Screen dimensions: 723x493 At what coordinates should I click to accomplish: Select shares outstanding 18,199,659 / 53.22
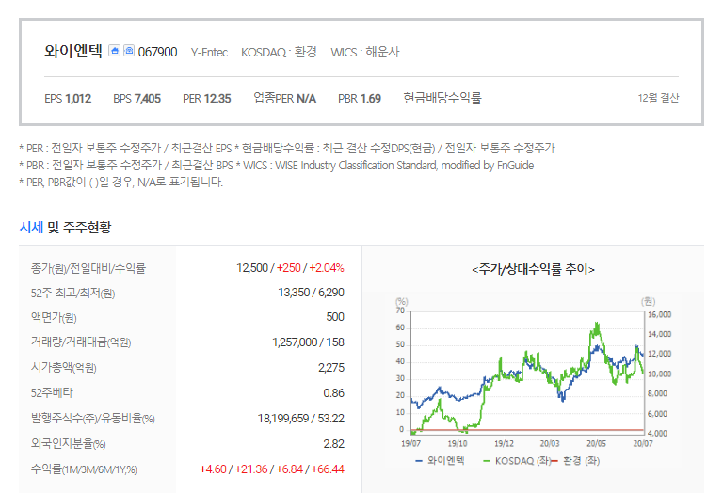click(x=300, y=419)
